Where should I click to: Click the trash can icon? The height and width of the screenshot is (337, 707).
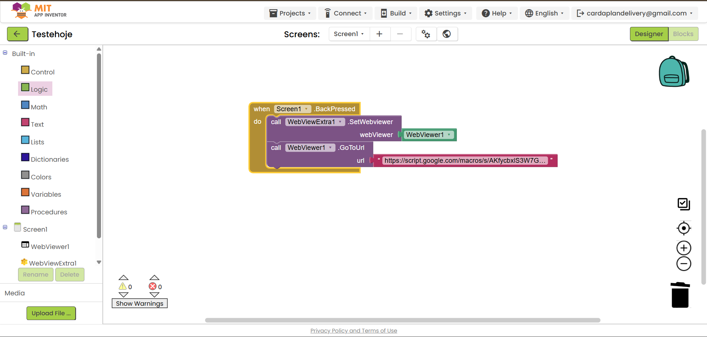tap(680, 295)
